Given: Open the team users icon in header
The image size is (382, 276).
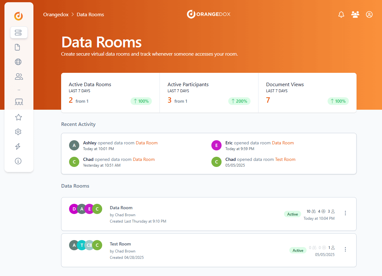Looking at the screenshot, I should [x=355, y=14].
